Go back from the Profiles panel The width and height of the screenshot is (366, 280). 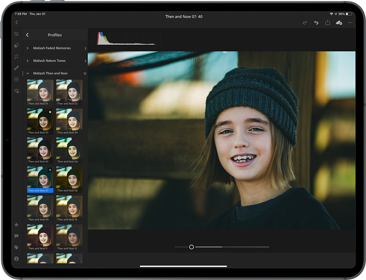click(28, 35)
